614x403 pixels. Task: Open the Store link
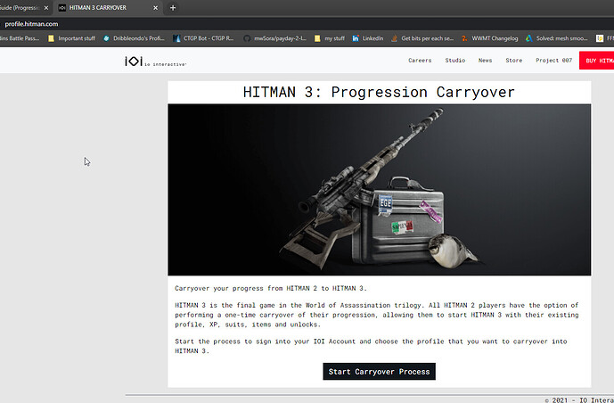click(514, 61)
